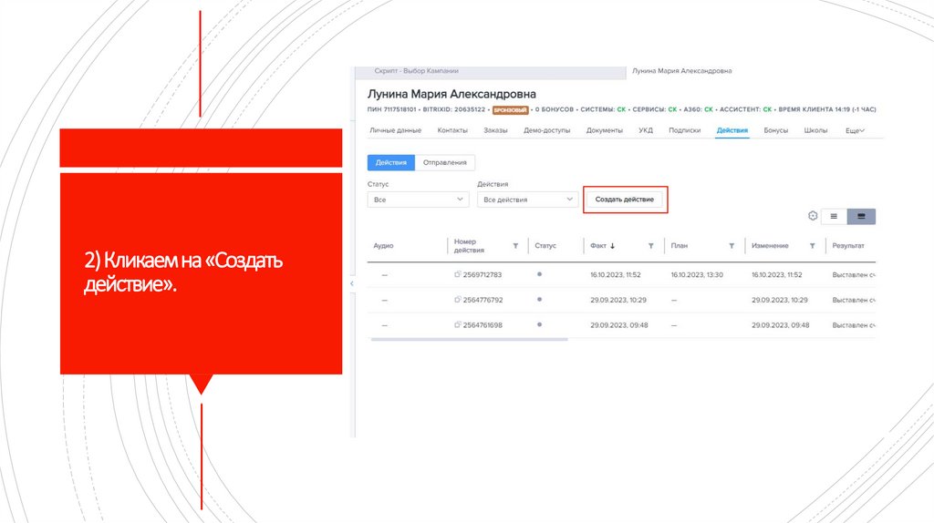Viewport: 934px width, 523px height.
Task: Open the Личные данные tab
Action: (395, 130)
